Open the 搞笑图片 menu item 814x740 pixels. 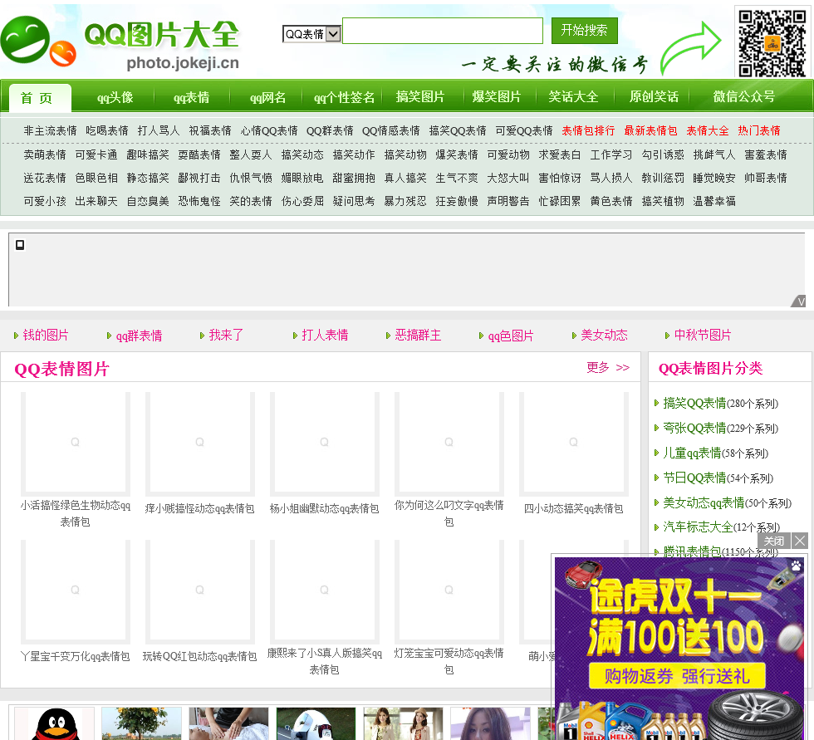click(420, 97)
